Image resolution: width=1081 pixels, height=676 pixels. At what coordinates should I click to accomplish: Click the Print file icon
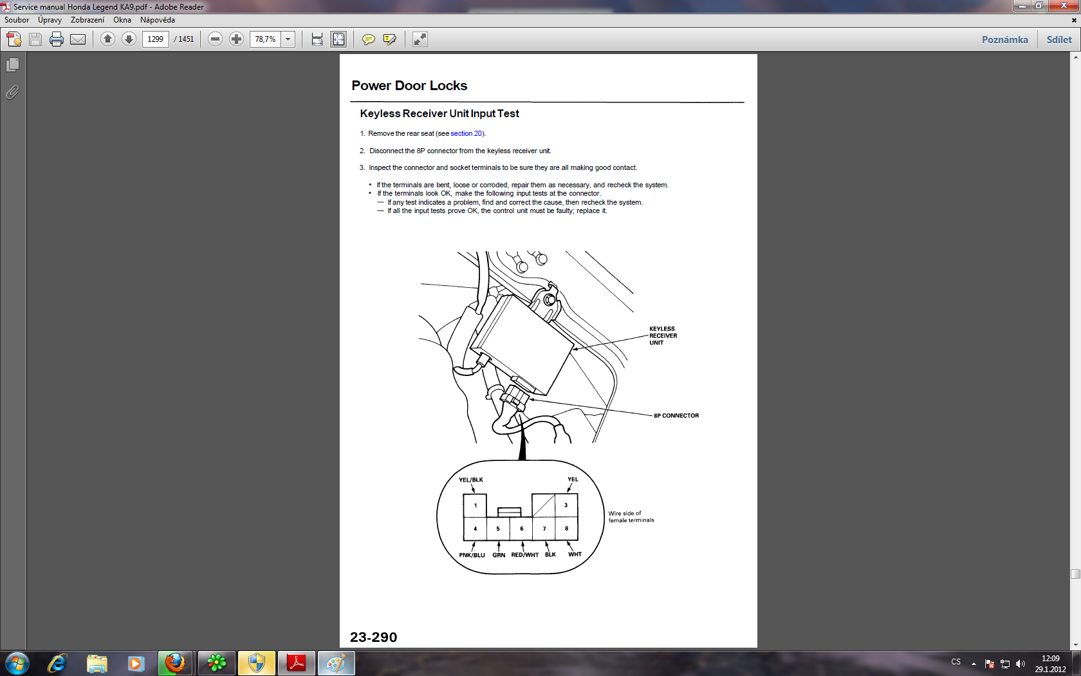tap(57, 39)
